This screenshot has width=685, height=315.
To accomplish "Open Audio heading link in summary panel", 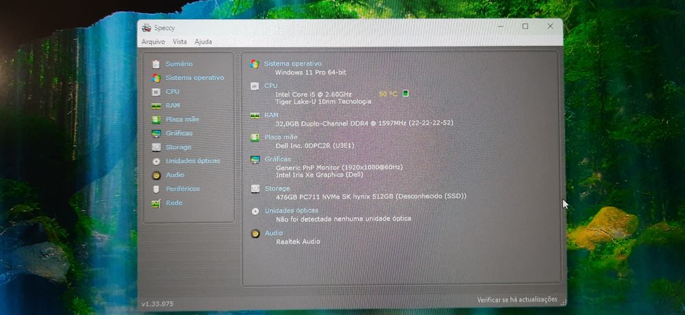I will [274, 233].
